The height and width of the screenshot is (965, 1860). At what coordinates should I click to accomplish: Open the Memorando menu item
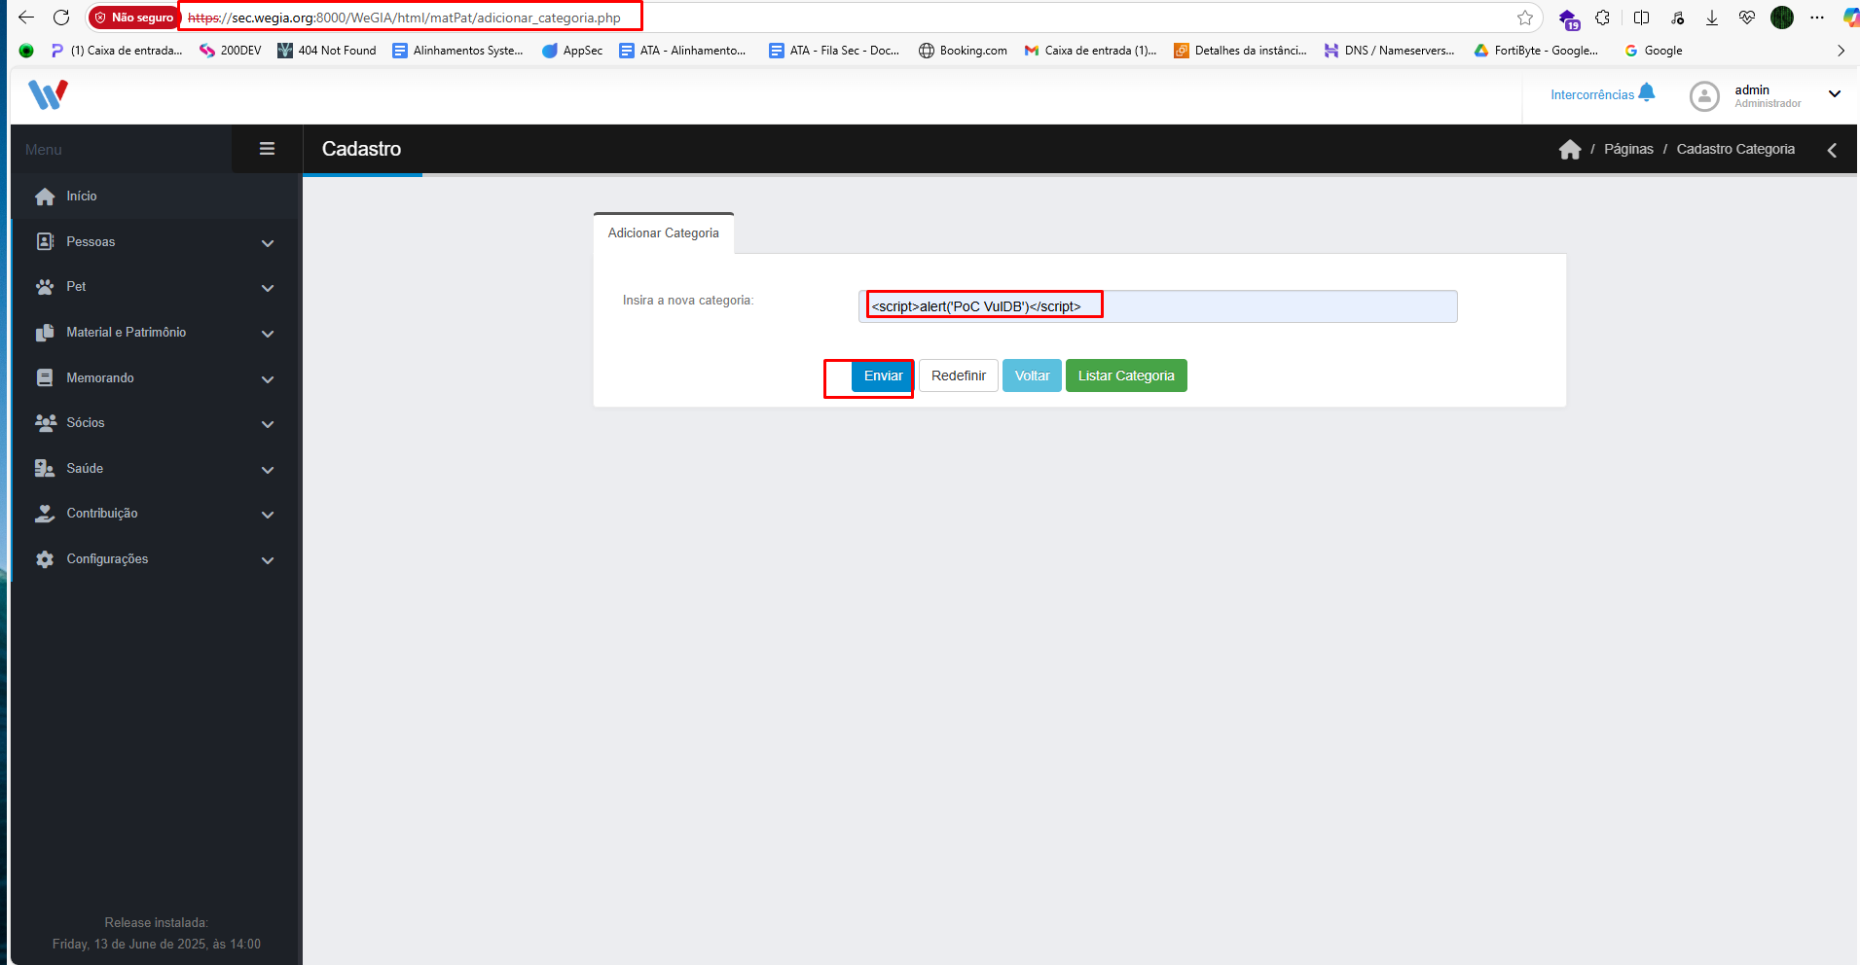point(155,377)
